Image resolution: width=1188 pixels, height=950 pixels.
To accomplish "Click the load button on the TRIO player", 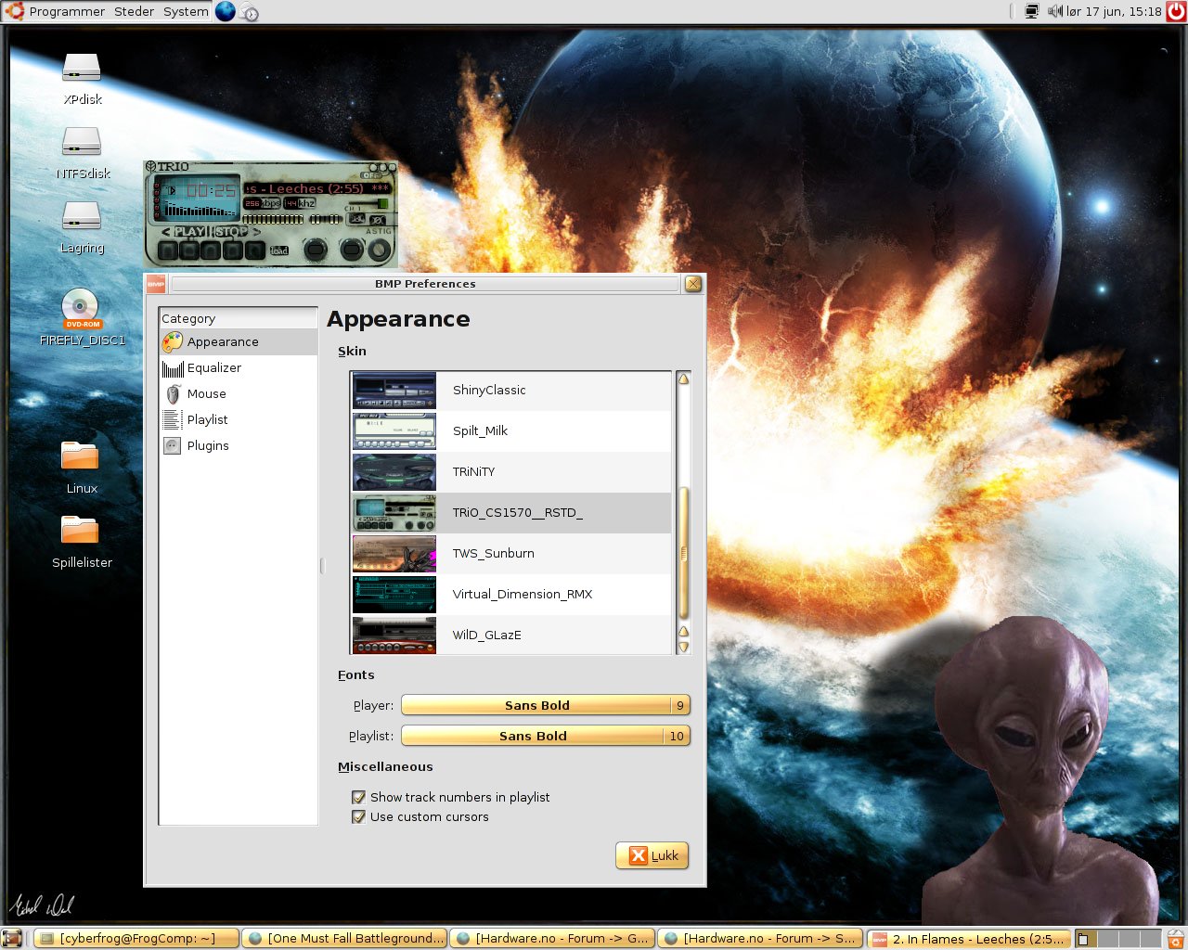I will pos(279,250).
